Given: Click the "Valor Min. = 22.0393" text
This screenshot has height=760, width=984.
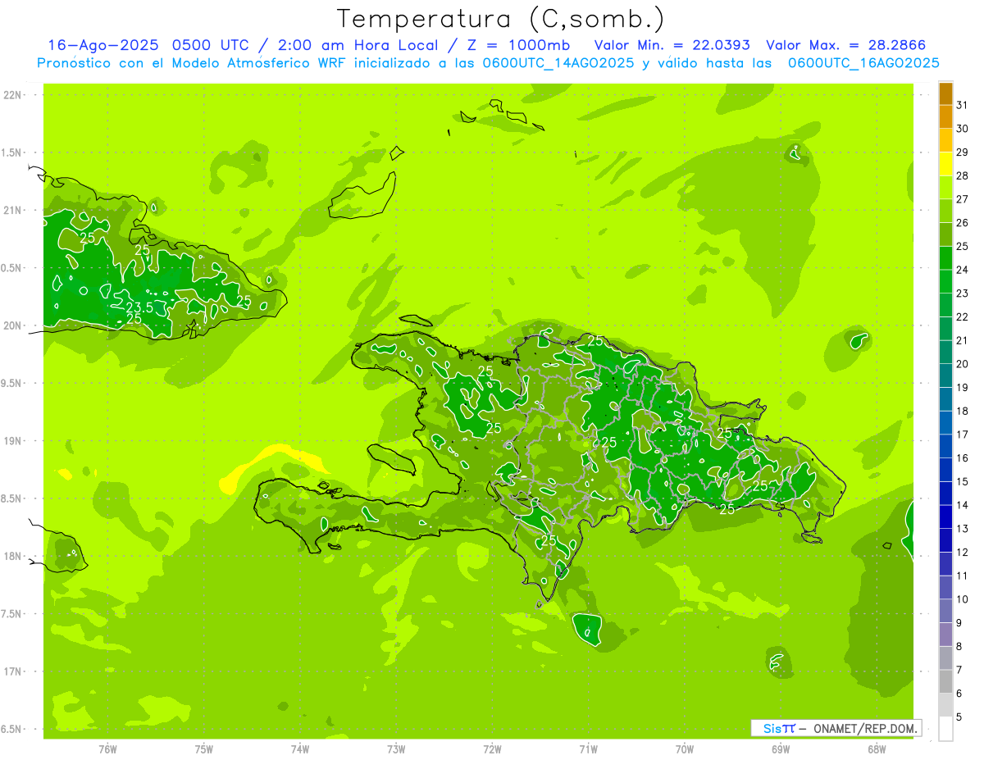Looking at the screenshot, I should pyautogui.click(x=672, y=45).
